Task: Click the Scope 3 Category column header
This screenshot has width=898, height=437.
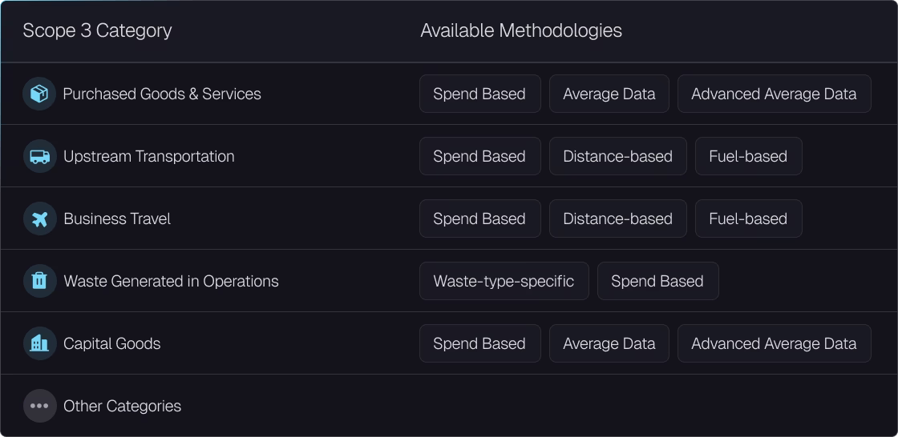Action: coord(97,31)
